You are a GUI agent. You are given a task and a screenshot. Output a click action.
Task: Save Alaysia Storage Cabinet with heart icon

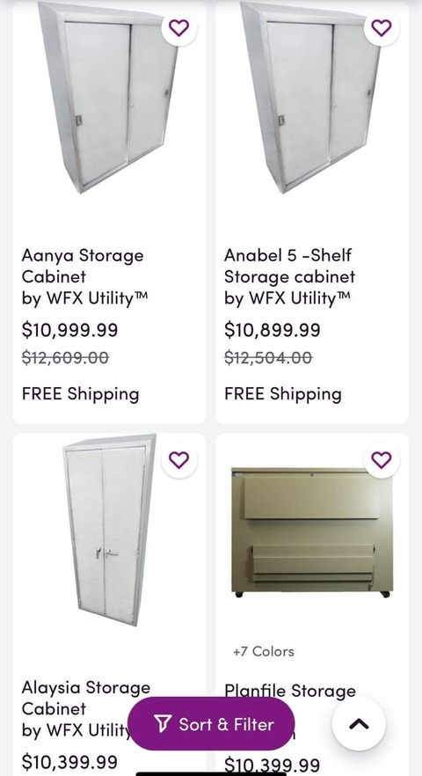click(x=178, y=460)
